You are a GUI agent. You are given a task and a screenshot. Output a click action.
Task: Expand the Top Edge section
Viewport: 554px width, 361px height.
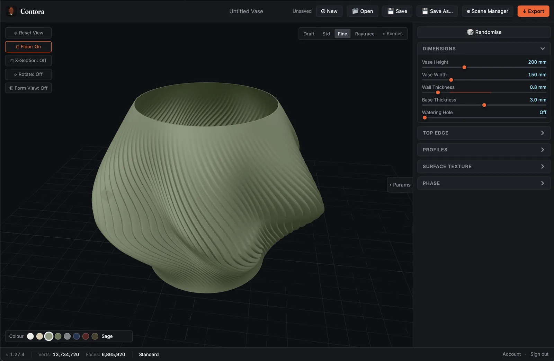point(484,133)
